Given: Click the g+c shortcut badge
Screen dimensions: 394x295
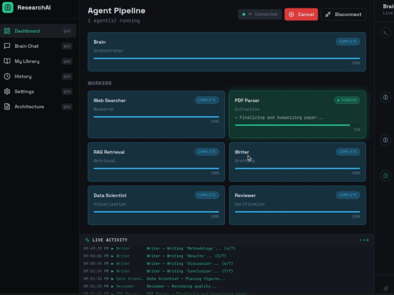Looking at the screenshot, I should tap(67, 46).
